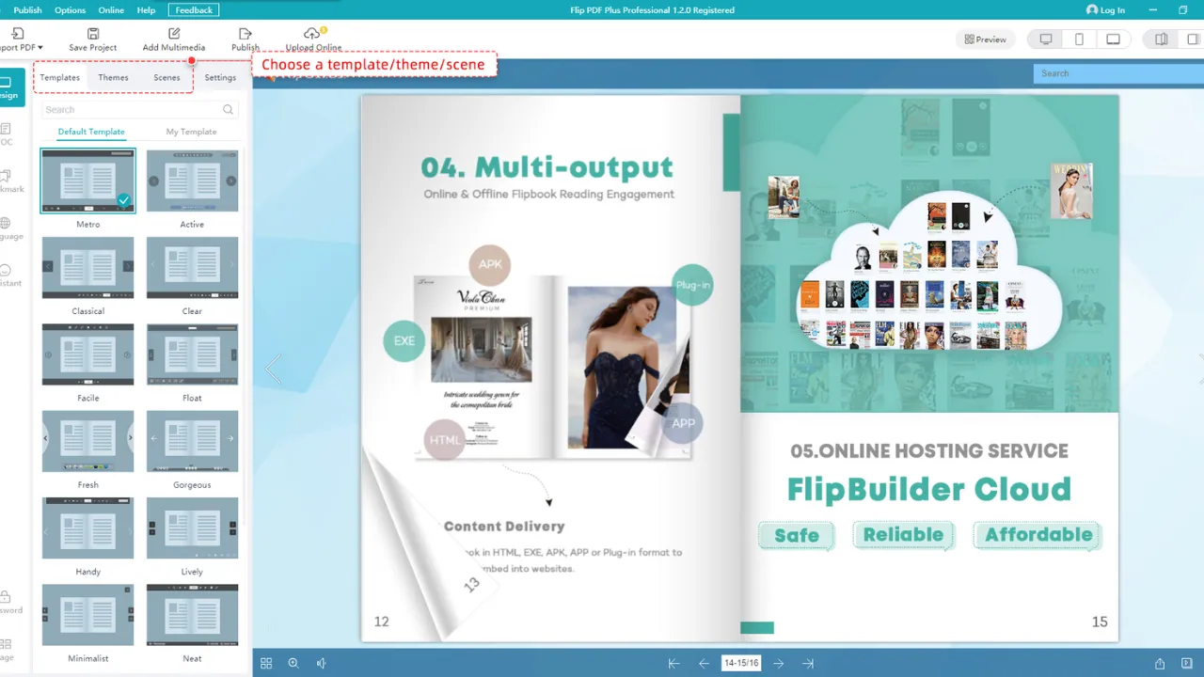Select the Facile template thumbnail
1204x677 pixels.
(88, 354)
